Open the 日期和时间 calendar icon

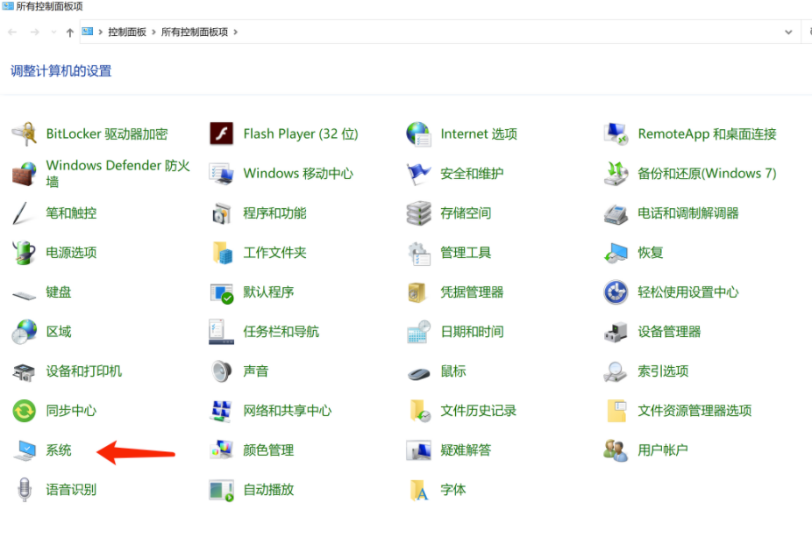click(x=418, y=332)
